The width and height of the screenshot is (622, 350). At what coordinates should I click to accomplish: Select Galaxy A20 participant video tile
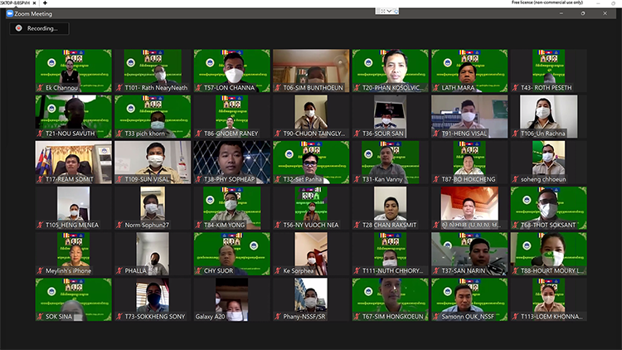(x=232, y=299)
